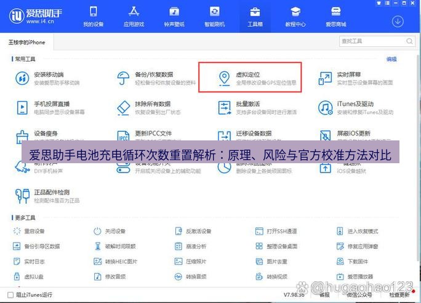This screenshot has height=303, width=421.
Task: Switch to 应用游戏 tab
Action: 134,17
